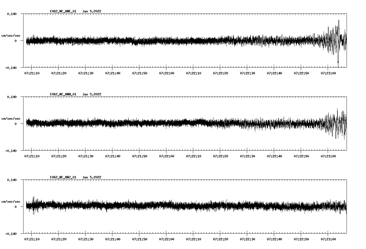Screen dimensions: 366x249
Task: Click time label 07:22:50 under HNE plot
Action: tap(301, 73)
